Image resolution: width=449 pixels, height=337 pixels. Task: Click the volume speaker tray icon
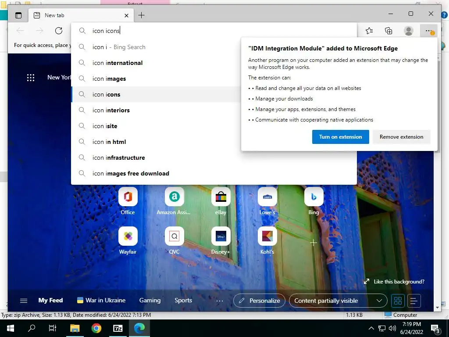click(392, 328)
